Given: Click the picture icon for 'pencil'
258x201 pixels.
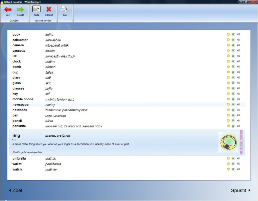Looking at the screenshot, I should click(233, 121).
